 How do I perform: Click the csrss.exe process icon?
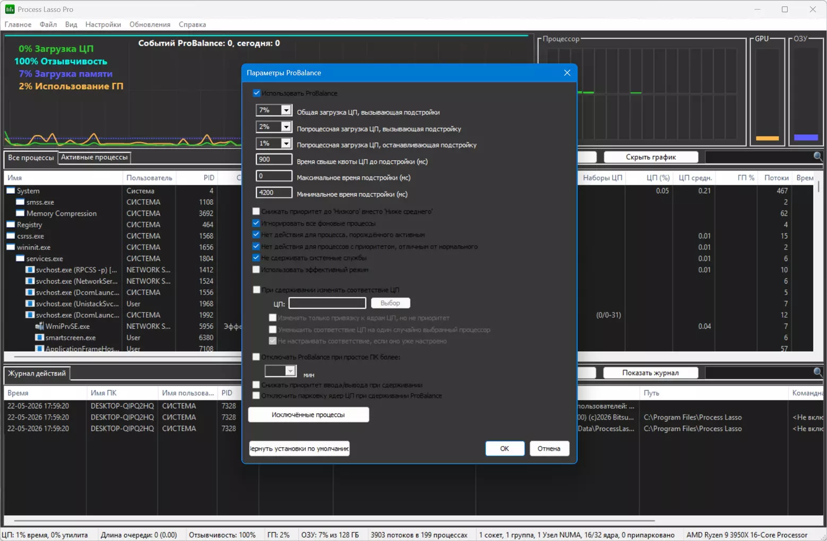click(x=11, y=236)
